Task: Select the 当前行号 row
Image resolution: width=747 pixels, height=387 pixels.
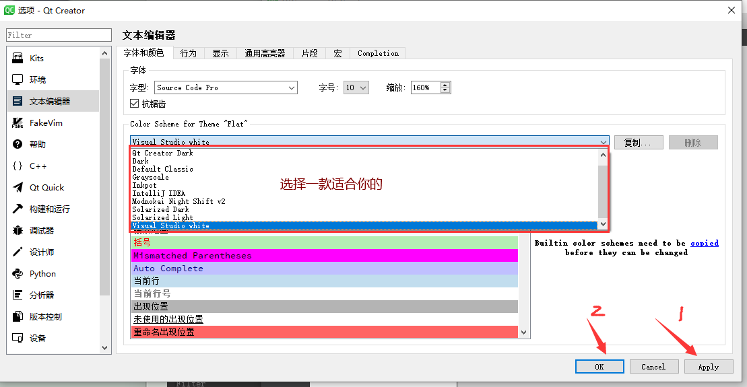Action: click(325, 293)
